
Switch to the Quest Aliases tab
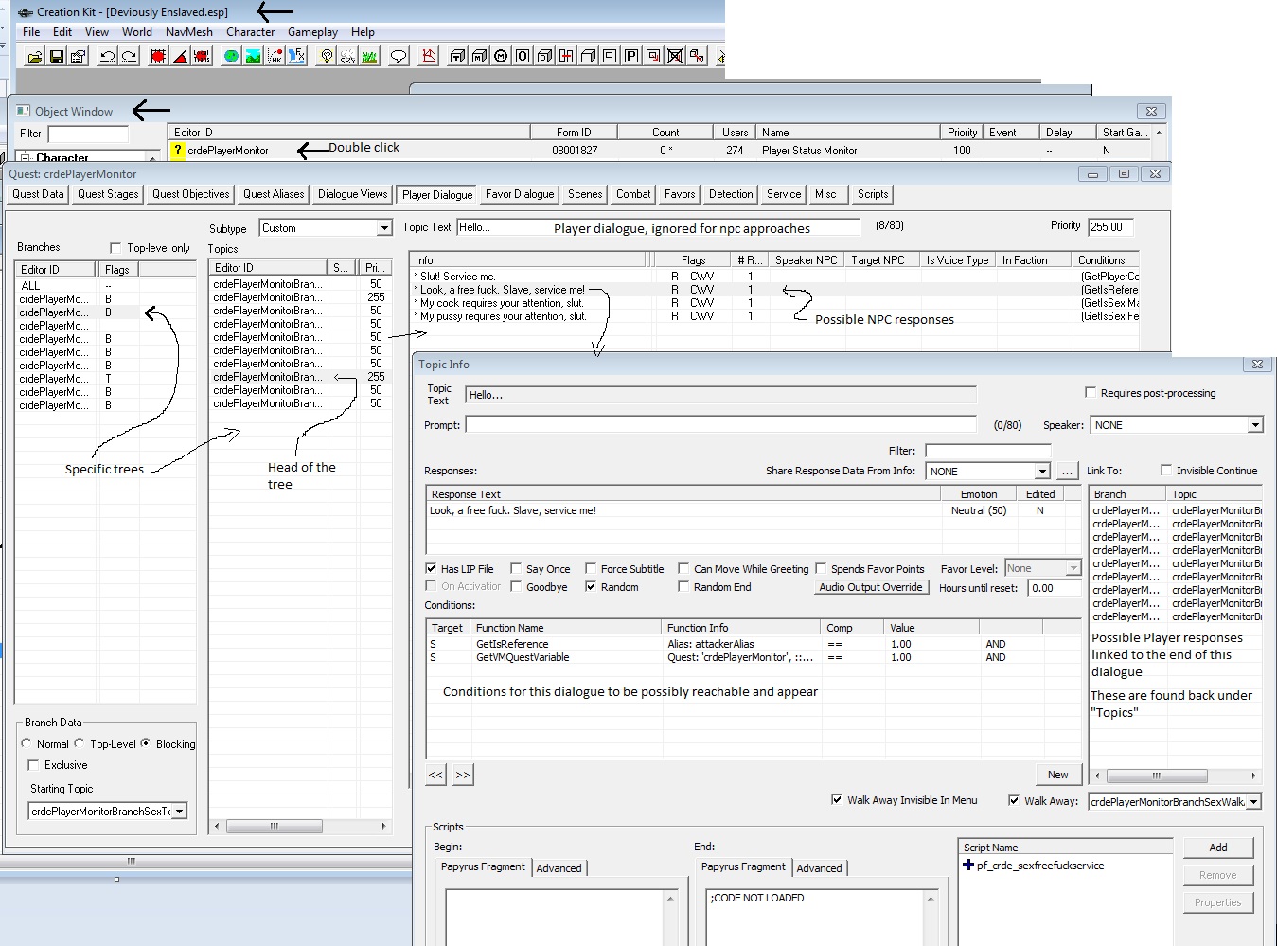274,194
